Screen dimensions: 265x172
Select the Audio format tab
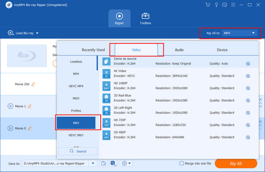coord(179,50)
